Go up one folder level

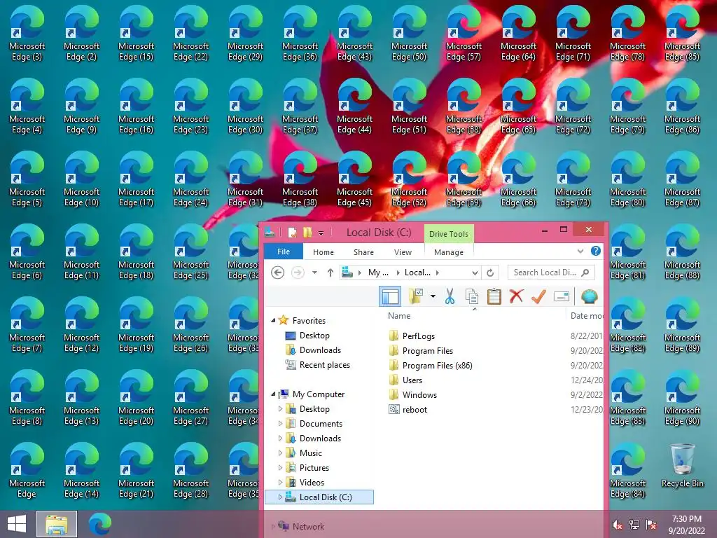pos(330,273)
